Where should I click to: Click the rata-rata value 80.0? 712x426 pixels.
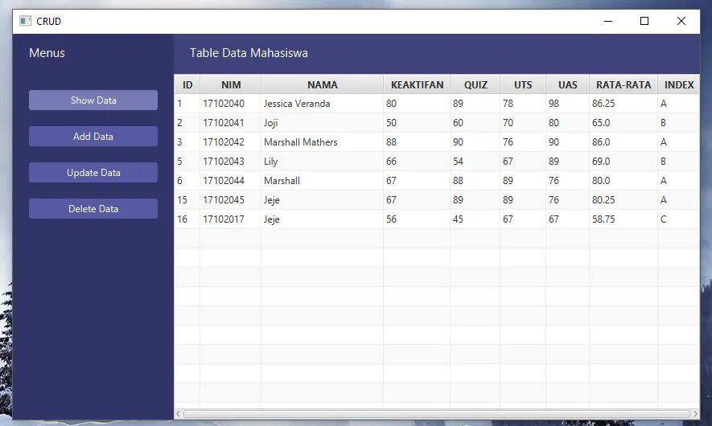[x=624, y=181]
